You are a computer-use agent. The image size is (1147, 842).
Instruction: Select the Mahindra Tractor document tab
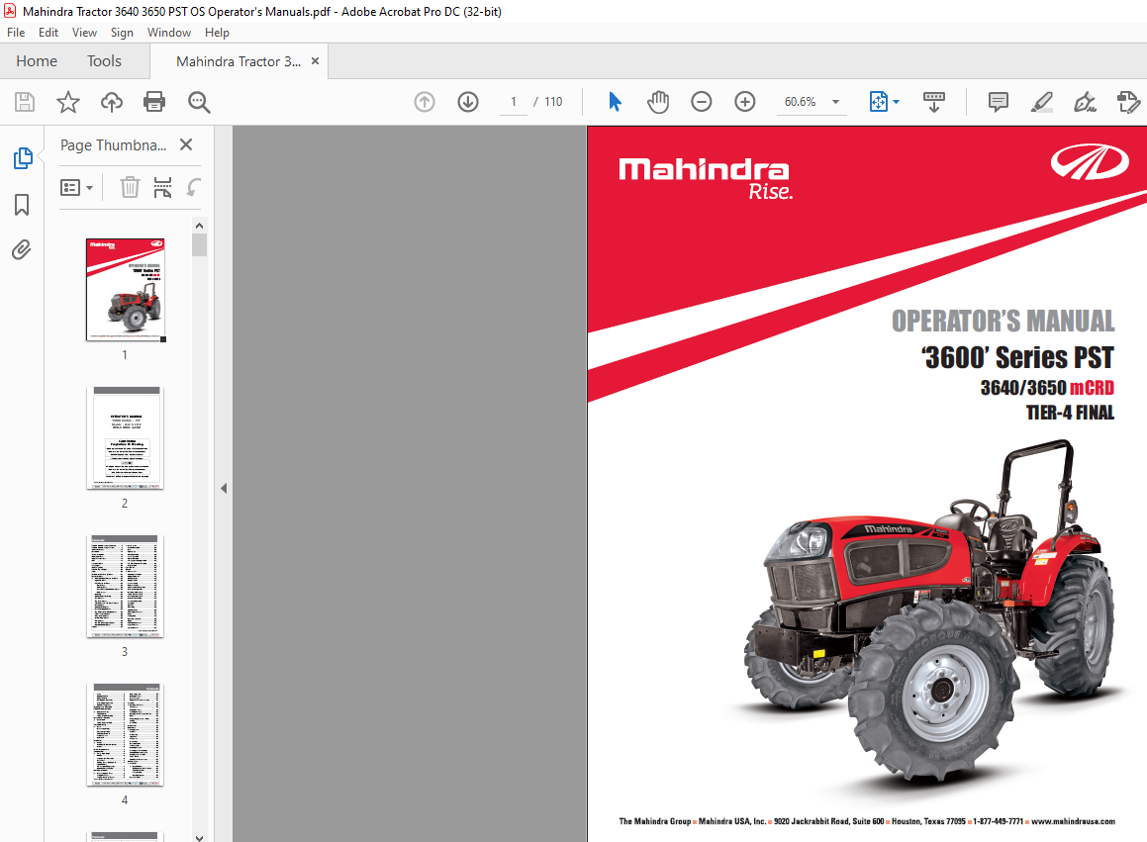[x=239, y=61]
